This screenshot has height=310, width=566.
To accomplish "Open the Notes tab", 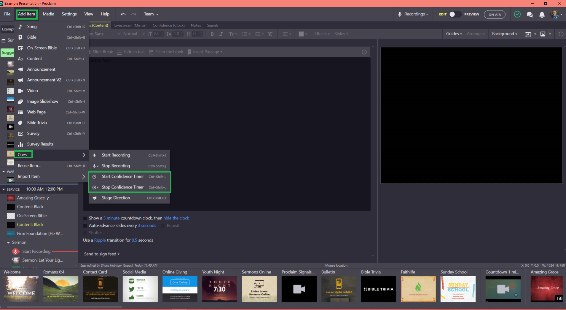I will (196, 25).
